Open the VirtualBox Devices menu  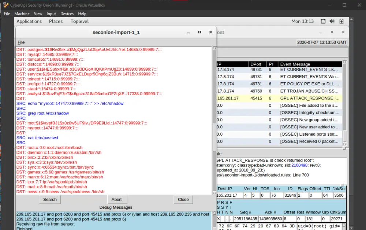67,14
